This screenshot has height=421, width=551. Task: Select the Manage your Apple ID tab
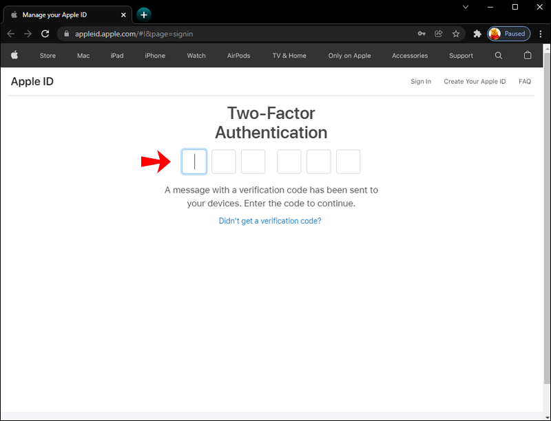(x=67, y=14)
